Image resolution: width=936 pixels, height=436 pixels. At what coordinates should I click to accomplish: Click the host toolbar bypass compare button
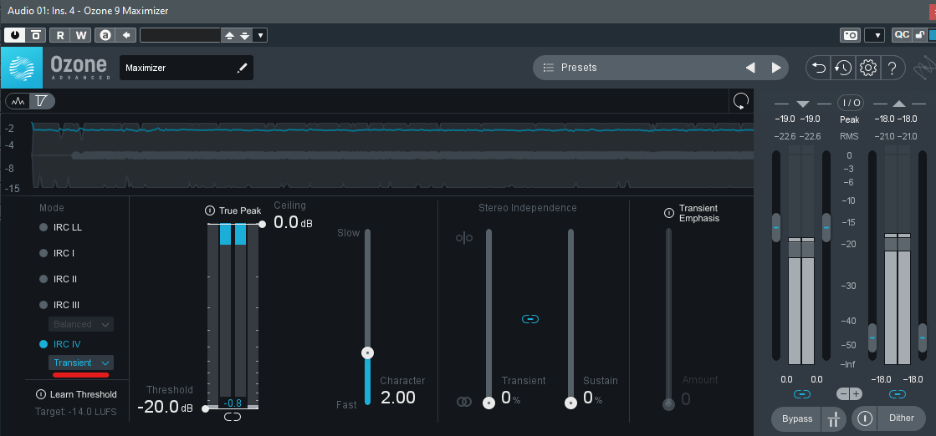coord(36,35)
